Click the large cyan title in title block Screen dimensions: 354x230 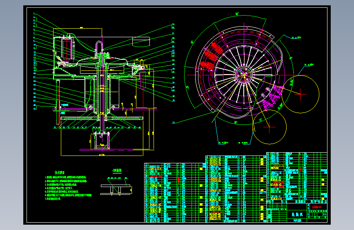[297, 214]
